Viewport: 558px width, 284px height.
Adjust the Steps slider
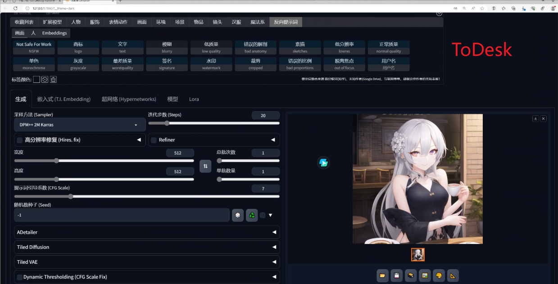[x=214, y=123]
